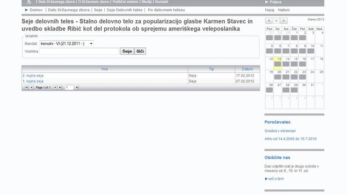
Task: Go to previous page of table
Action: pyautogui.click(x=31, y=88)
